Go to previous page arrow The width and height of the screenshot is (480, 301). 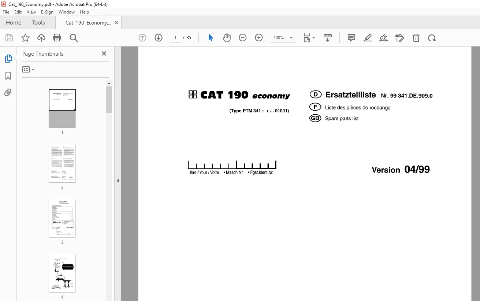click(x=142, y=38)
